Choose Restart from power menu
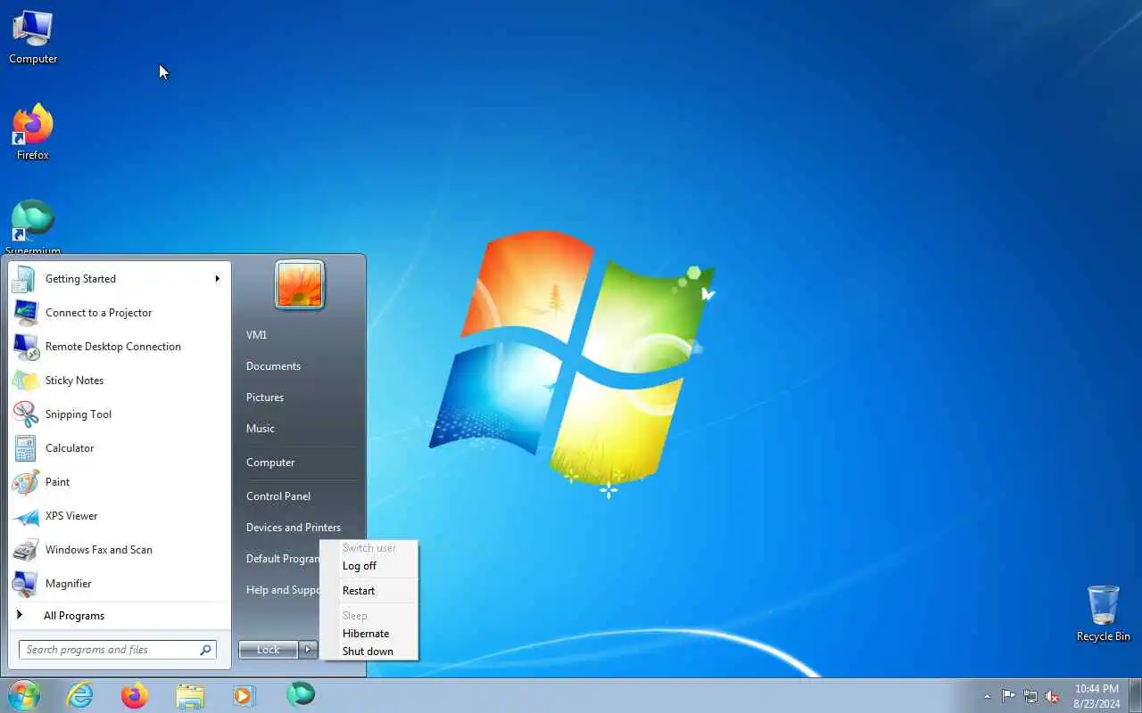Image resolution: width=1142 pixels, height=713 pixels. click(x=369, y=591)
